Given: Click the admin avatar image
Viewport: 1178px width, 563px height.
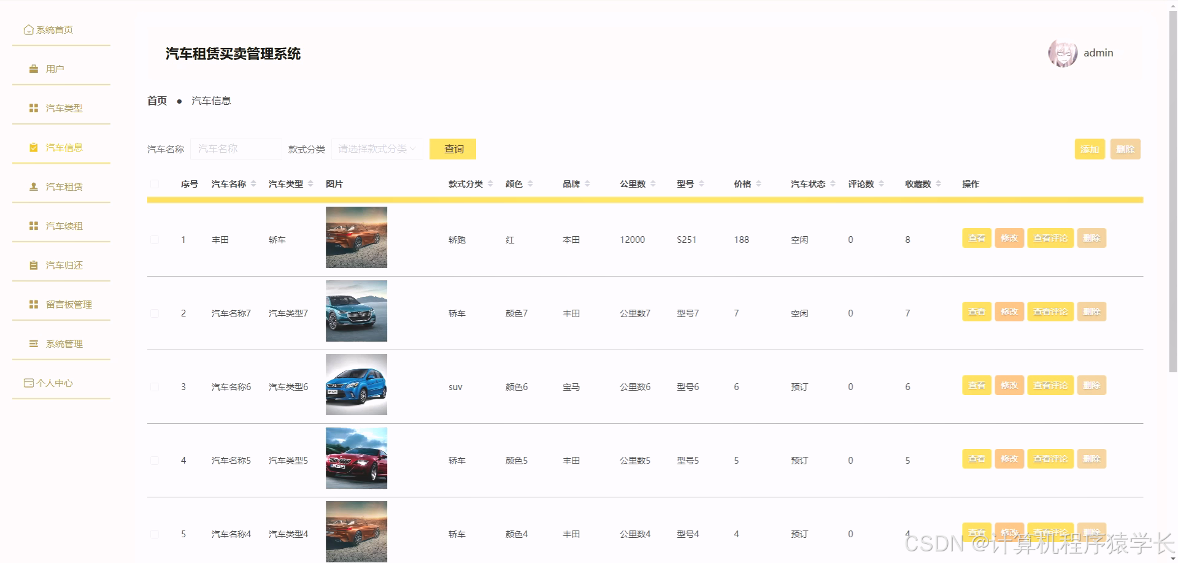Looking at the screenshot, I should pyautogui.click(x=1063, y=53).
